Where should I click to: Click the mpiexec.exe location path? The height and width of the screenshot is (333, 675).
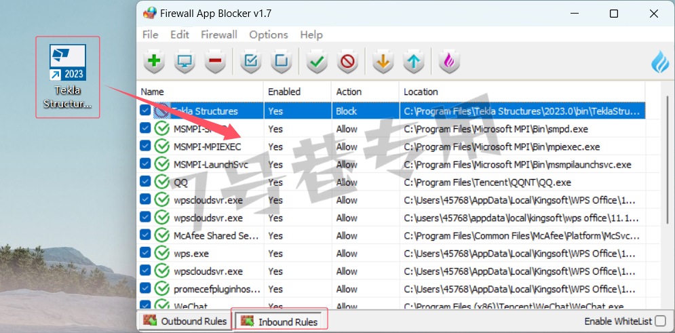point(501,146)
